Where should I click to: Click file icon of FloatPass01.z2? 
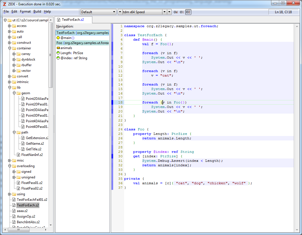click(x=19, y=183)
